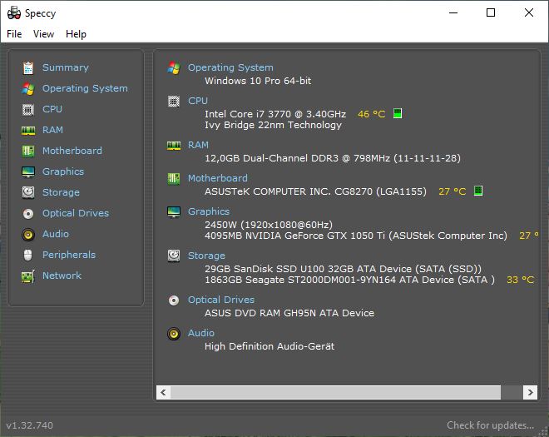Click the Motherboard icon in summary panel
Screen dimensions: 549x437
click(174, 179)
